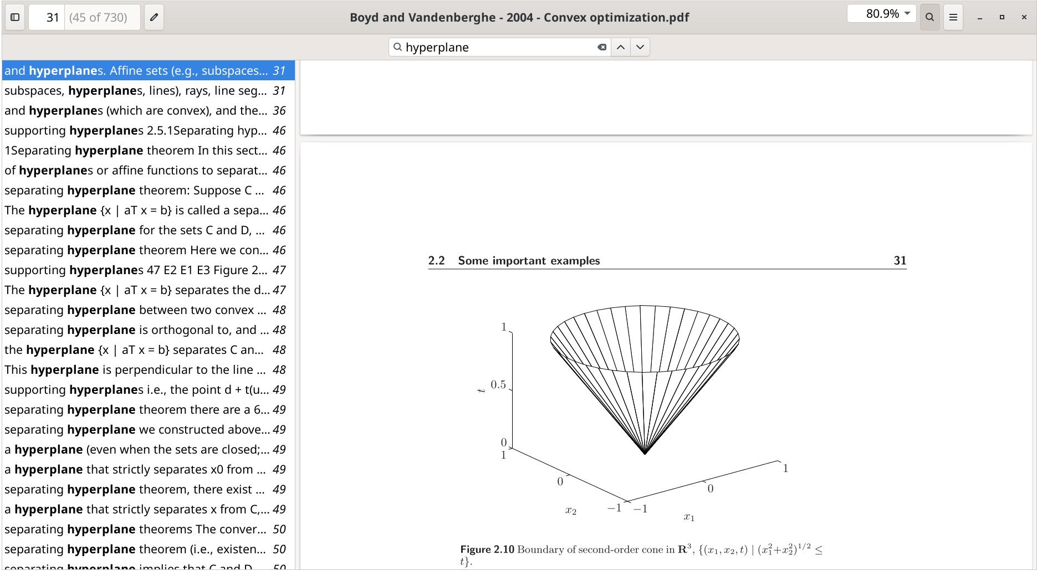Click the '(45 of 730)' page count label
Viewport: 1037px width, 571px height.
coord(98,17)
